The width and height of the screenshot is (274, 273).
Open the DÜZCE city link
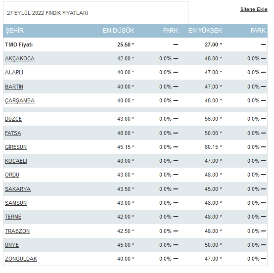pyautogui.click(x=13, y=119)
